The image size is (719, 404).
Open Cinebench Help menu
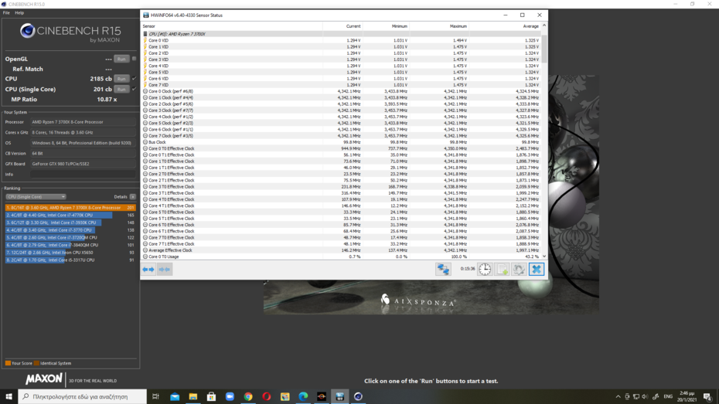19,13
